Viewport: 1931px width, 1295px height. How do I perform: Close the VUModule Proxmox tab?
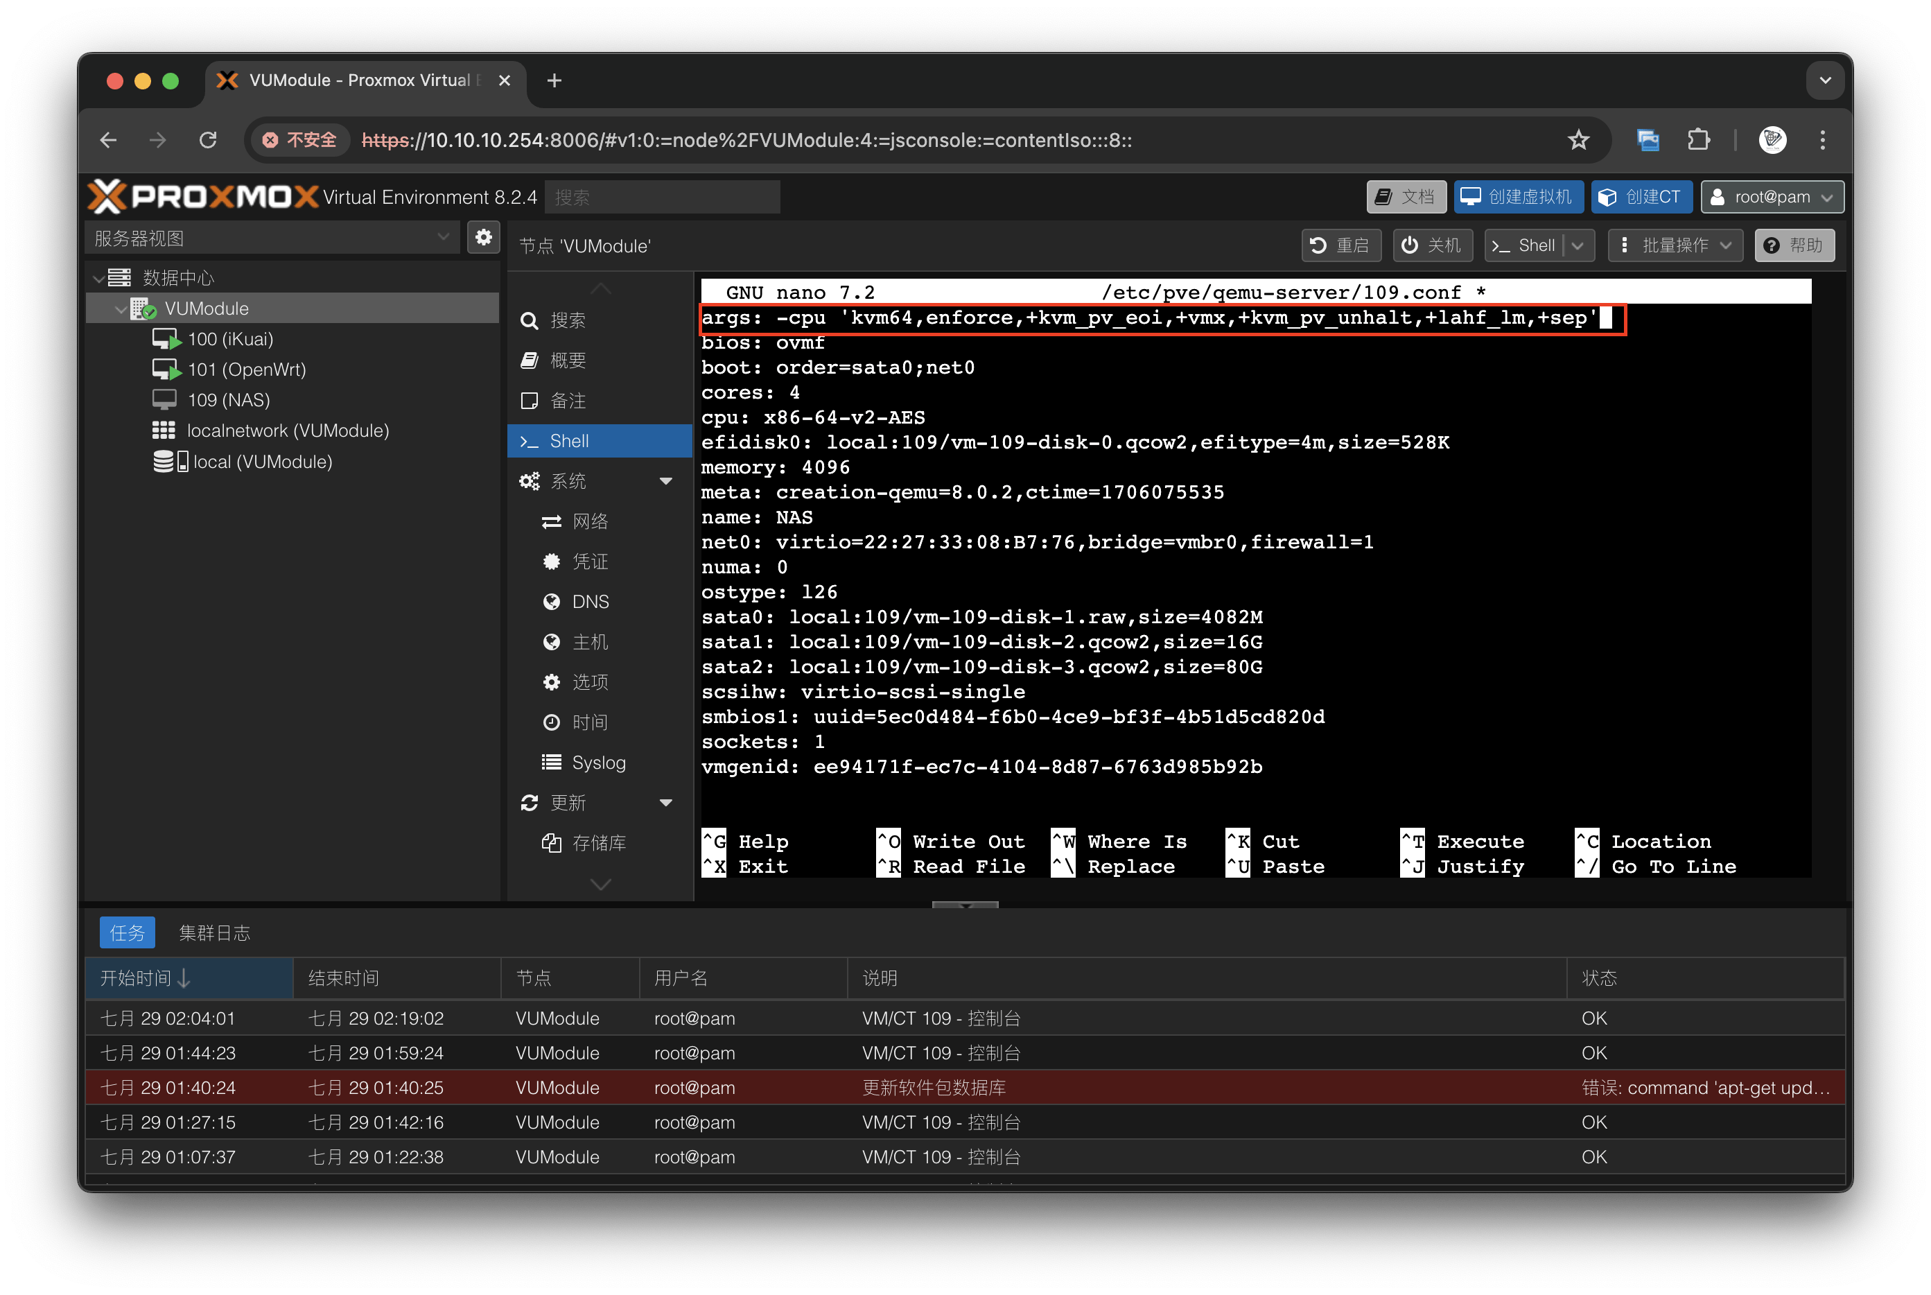505,80
